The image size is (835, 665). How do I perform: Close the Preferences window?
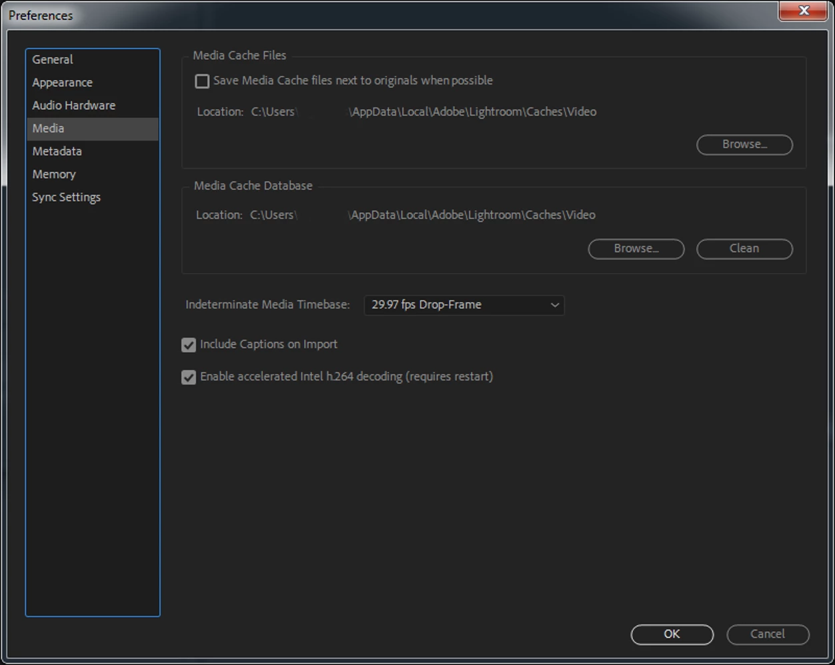[x=804, y=11]
